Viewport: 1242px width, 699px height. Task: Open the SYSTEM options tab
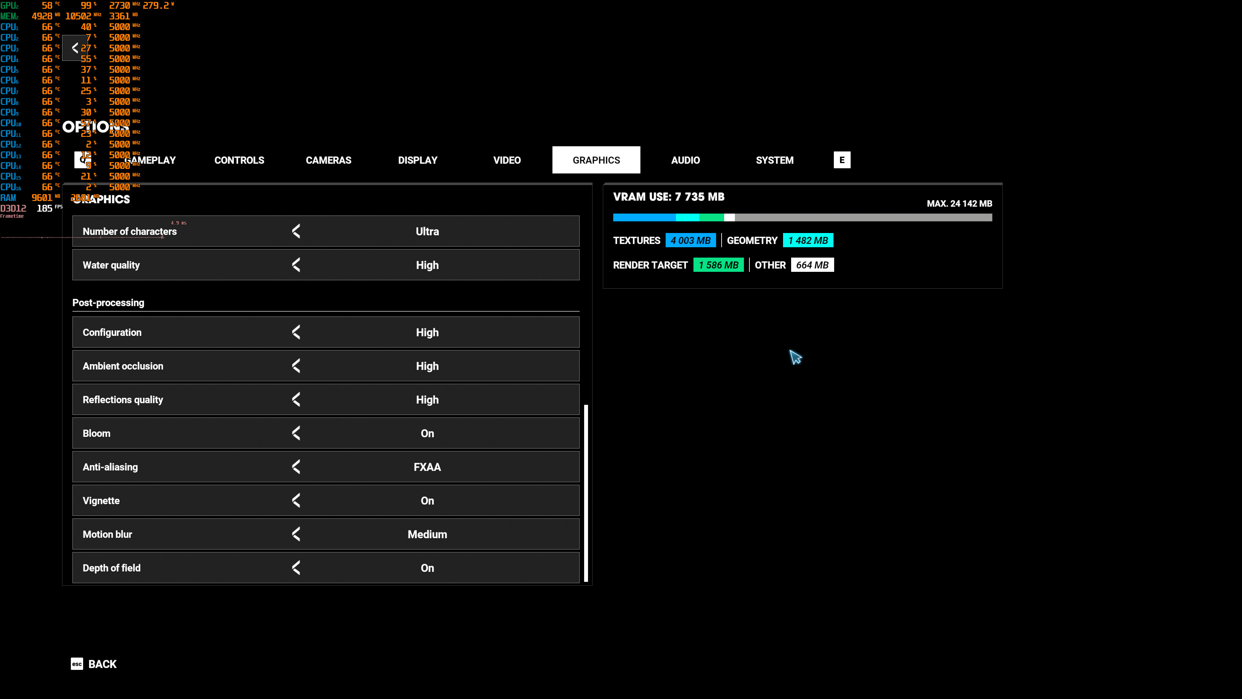click(774, 160)
